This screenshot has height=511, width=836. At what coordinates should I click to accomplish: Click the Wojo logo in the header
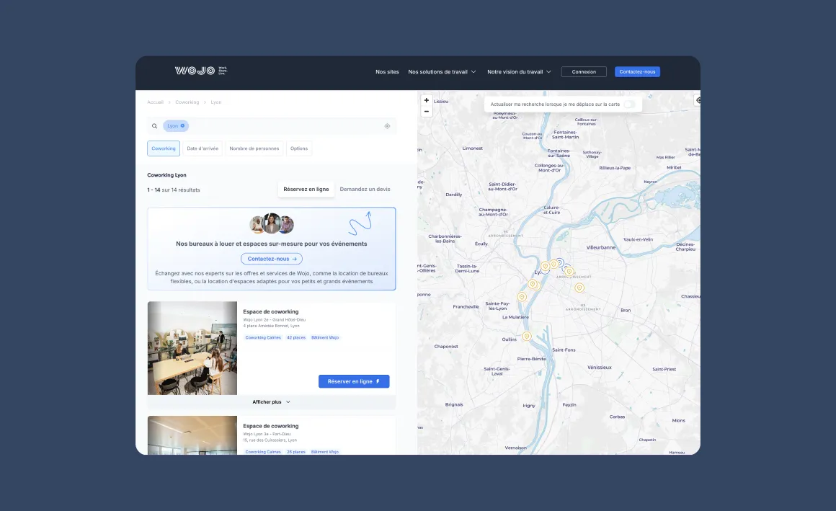200,71
